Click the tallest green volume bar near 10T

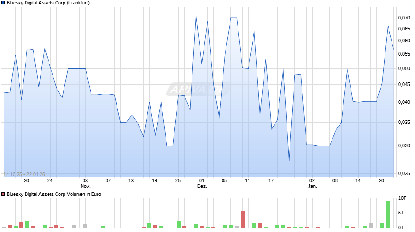388,214
